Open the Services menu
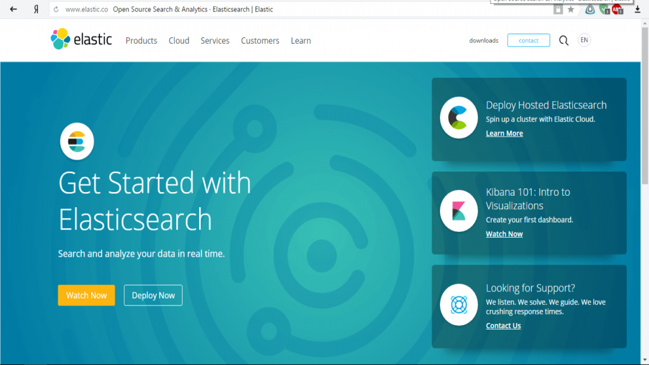 pyautogui.click(x=215, y=41)
